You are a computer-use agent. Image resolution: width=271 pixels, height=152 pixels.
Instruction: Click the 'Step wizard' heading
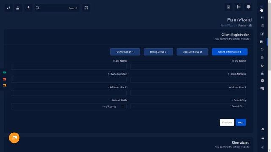coord(241,143)
